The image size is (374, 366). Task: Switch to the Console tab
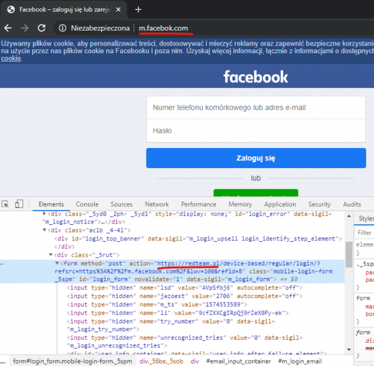[87, 204]
